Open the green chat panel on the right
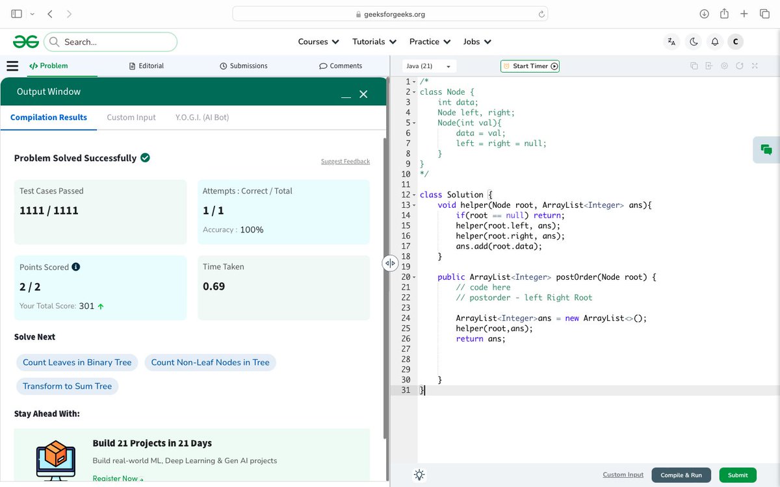The image size is (780, 487). click(x=766, y=149)
